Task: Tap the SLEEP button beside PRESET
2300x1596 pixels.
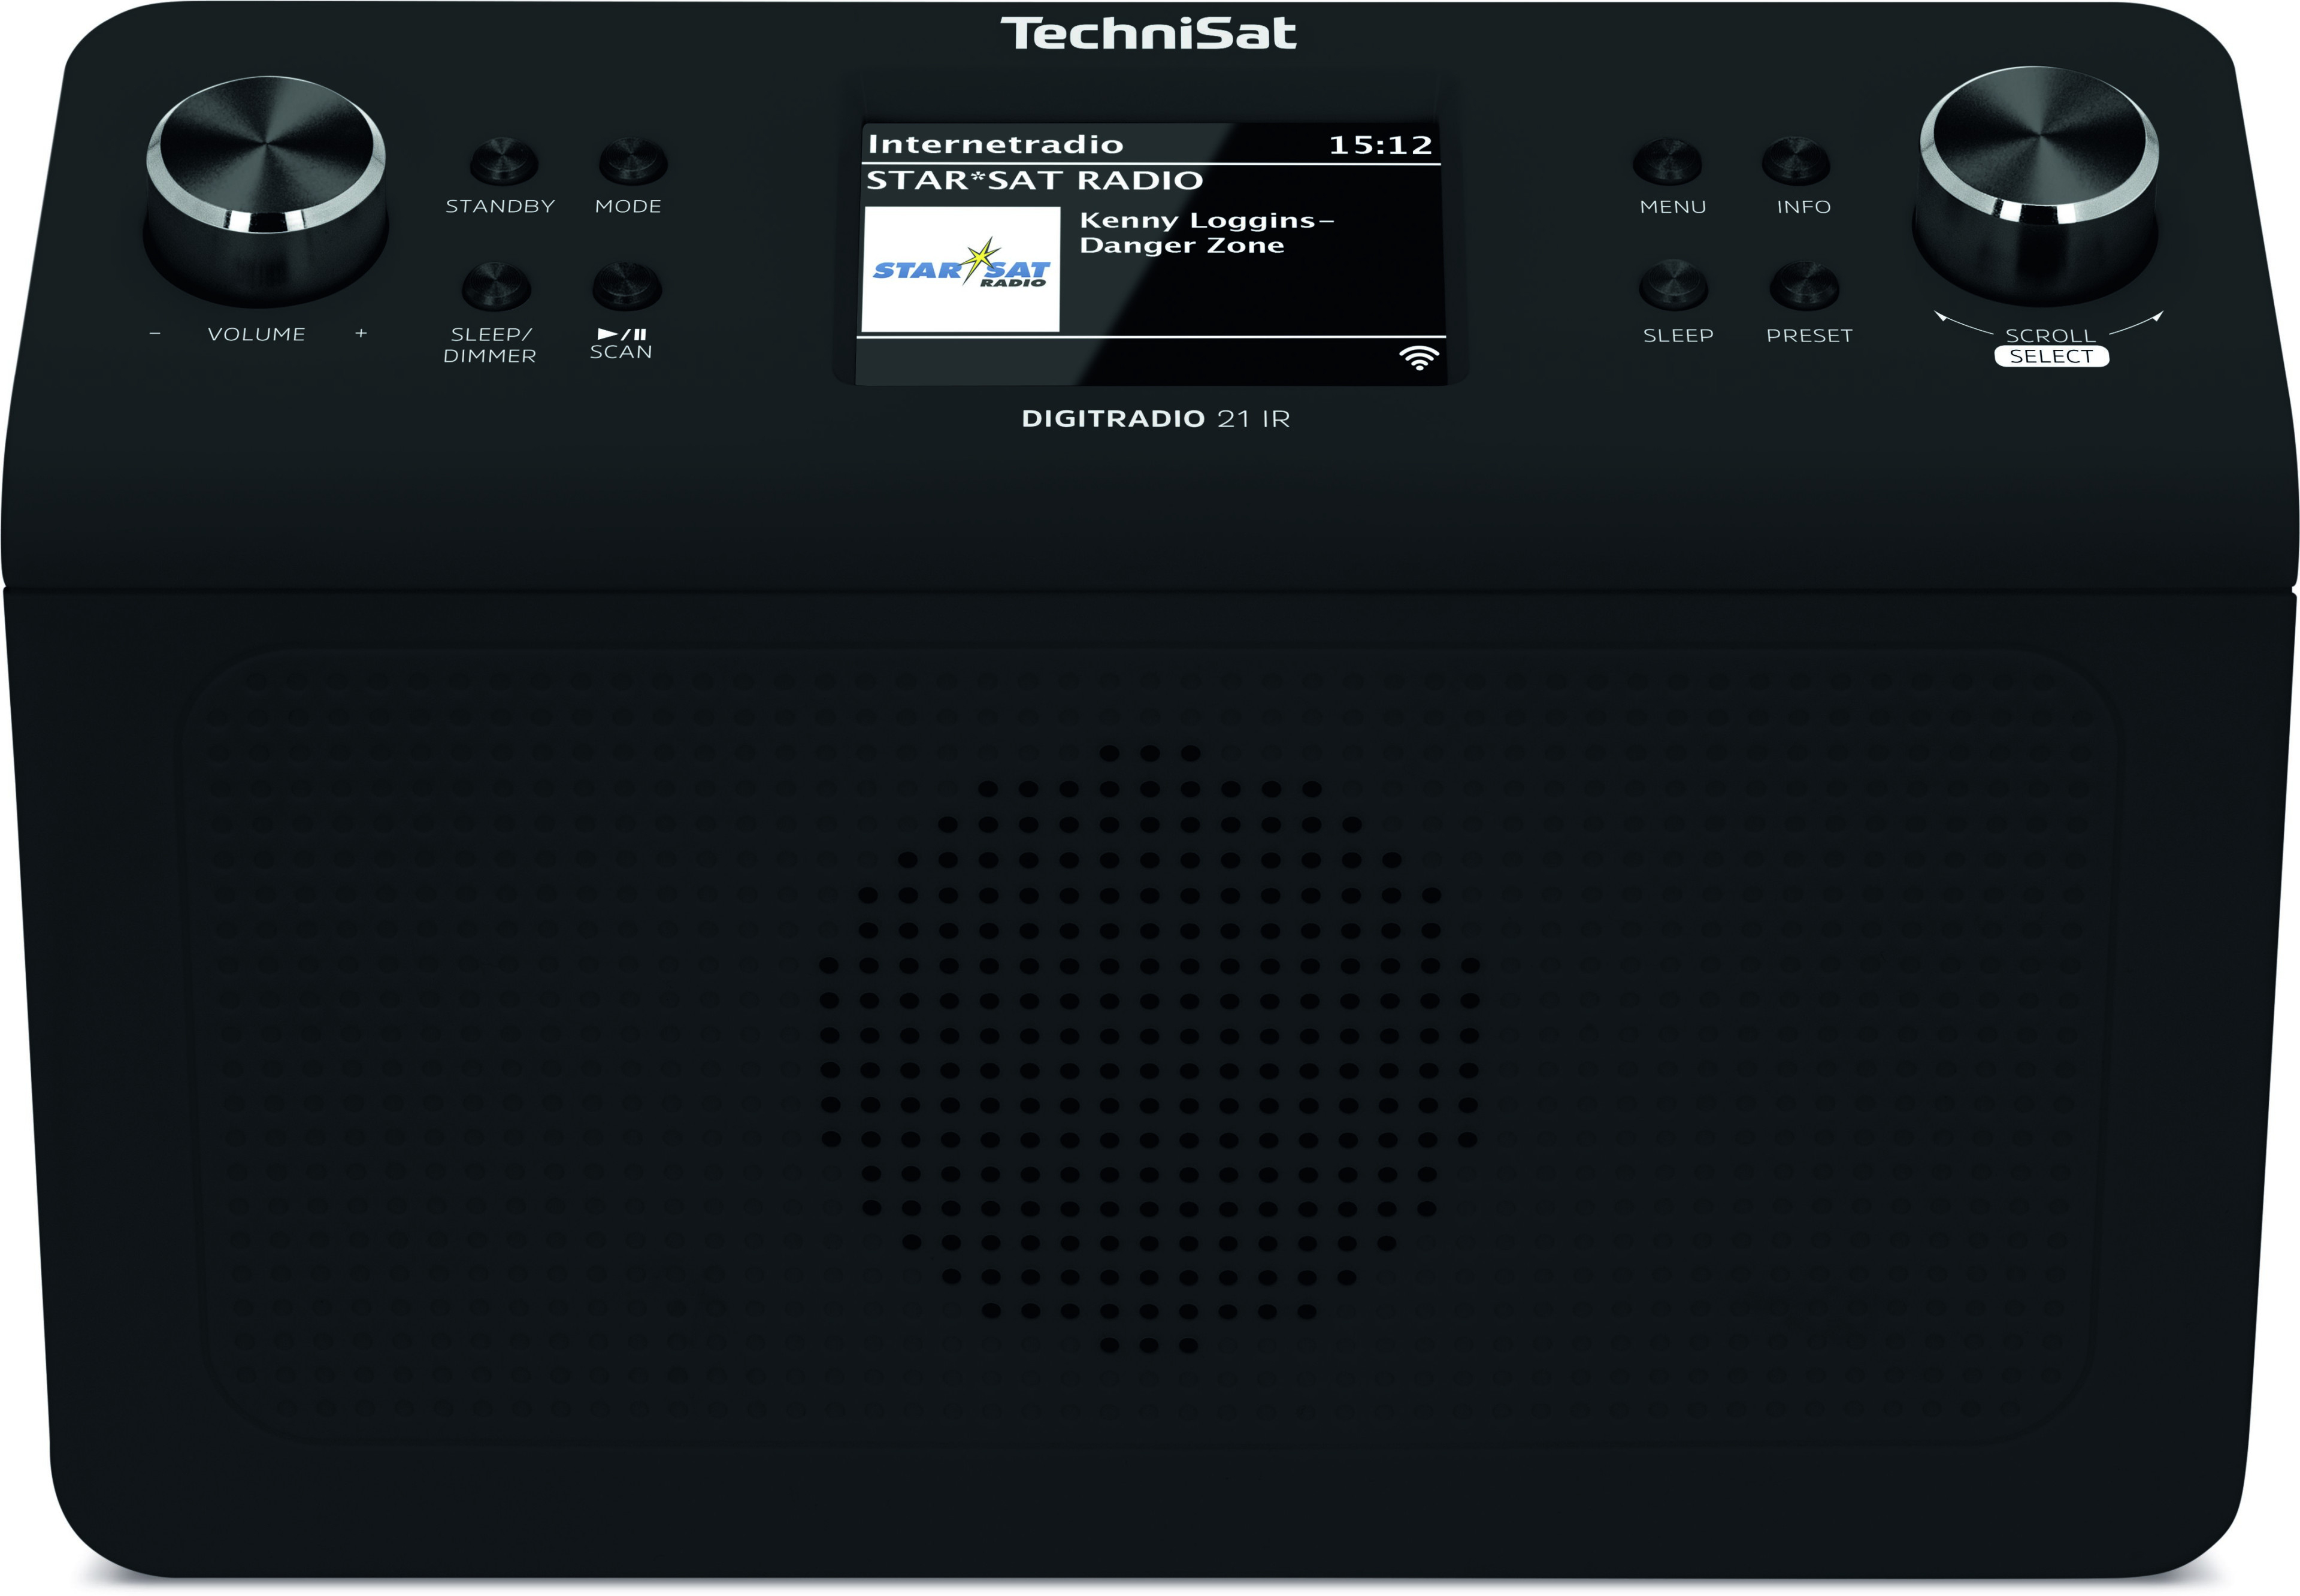Action: click(x=1673, y=286)
